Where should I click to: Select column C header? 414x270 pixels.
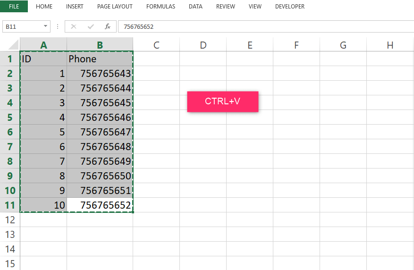tap(156, 44)
